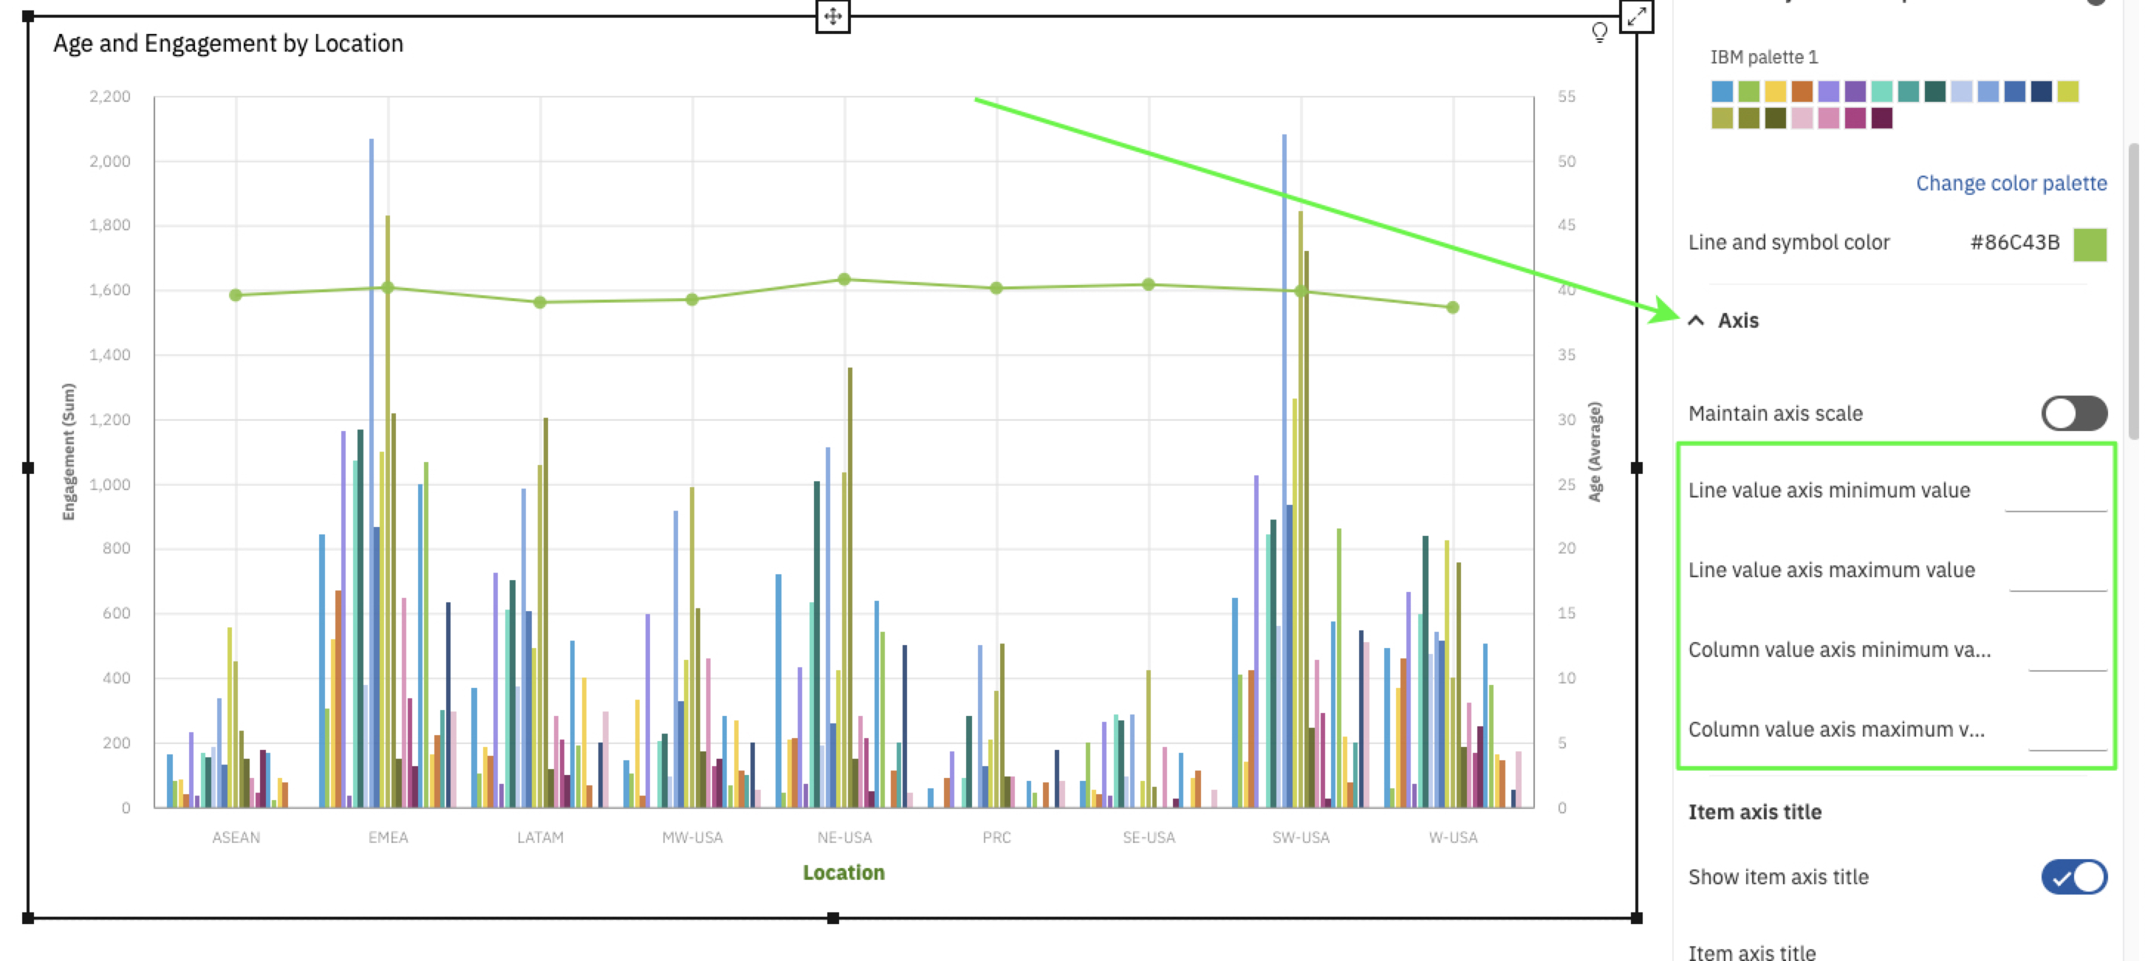
Task: Select the line data point above LATAM
Action: tap(541, 302)
